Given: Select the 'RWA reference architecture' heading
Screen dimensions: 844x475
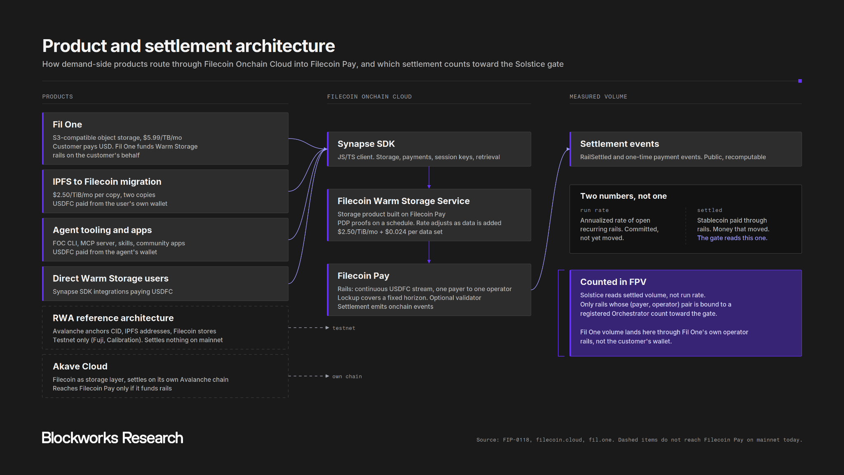Looking at the screenshot, I should [x=113, y=318].
